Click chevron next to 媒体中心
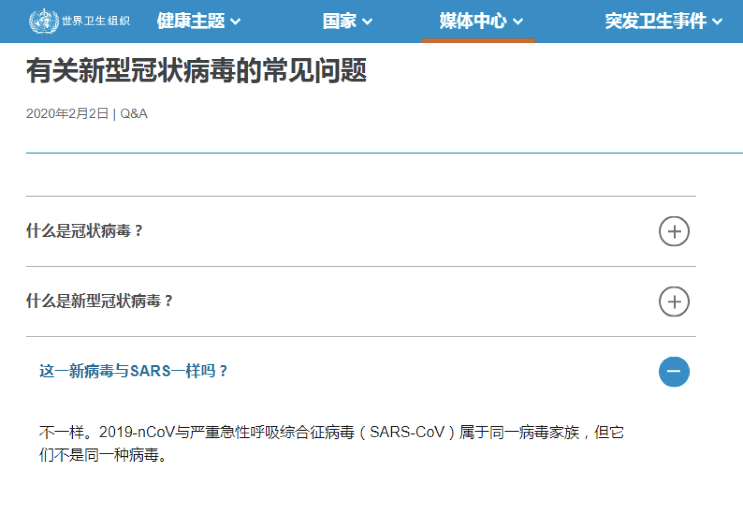This screenshot has height=515, width=743. (x=518, y=21)
